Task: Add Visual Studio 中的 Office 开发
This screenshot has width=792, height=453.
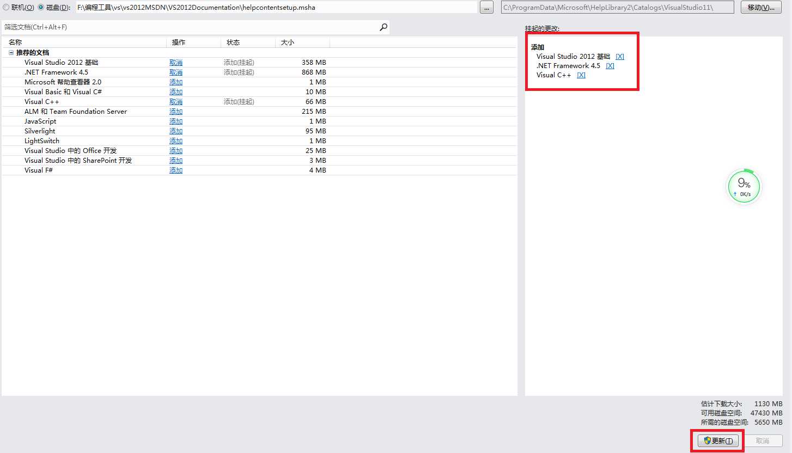Action: click(x=176, y=151)
